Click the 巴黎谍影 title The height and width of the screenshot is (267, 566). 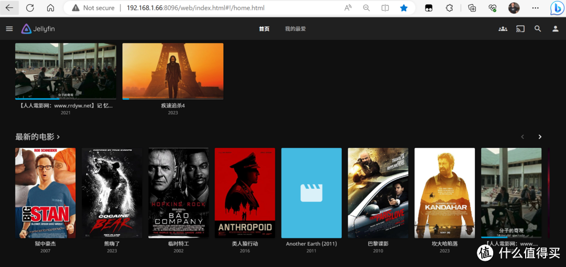[378, 243]
